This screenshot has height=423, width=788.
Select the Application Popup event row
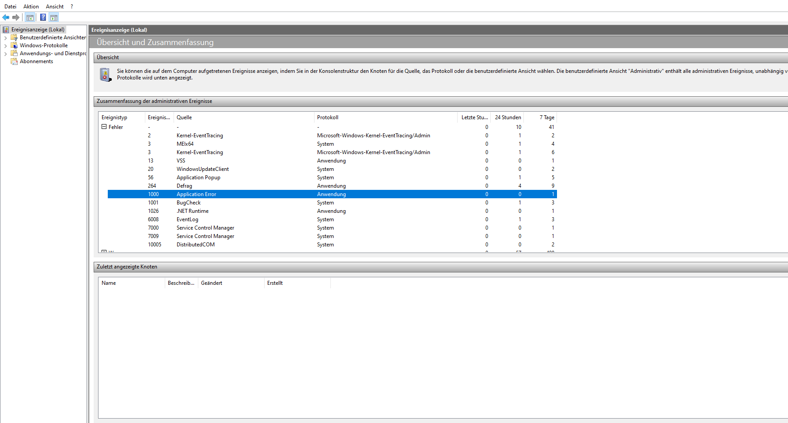pyautogui.click(x=332, y=178)
